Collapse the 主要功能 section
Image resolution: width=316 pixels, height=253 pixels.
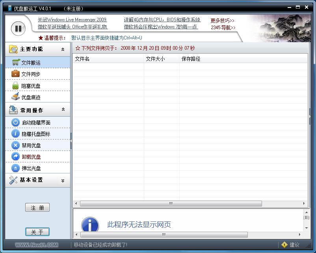click(63, 49)
